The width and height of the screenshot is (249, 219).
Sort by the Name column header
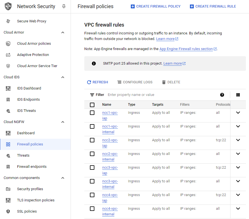point(107,105)
